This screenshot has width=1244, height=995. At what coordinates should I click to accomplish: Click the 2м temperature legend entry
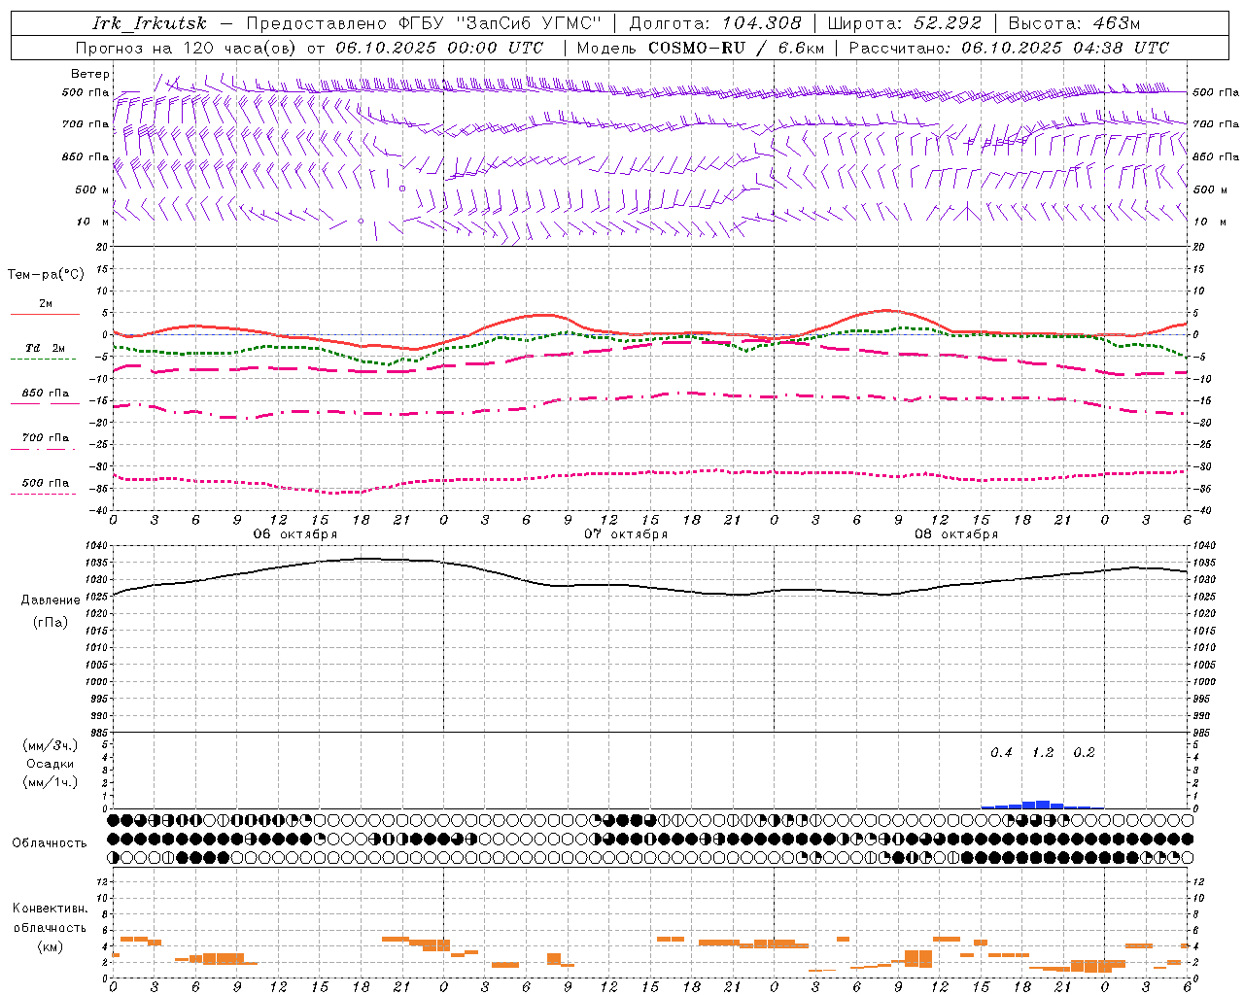(46, 303)
